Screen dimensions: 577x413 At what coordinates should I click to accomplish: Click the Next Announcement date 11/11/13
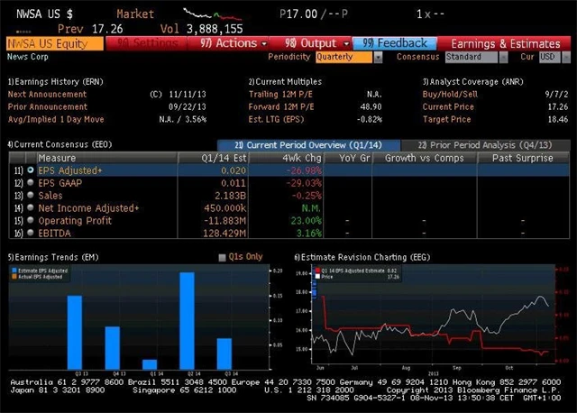[188, 94]
